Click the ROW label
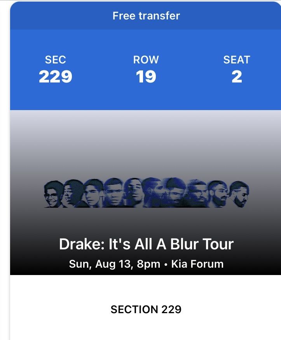 (146, 60)
